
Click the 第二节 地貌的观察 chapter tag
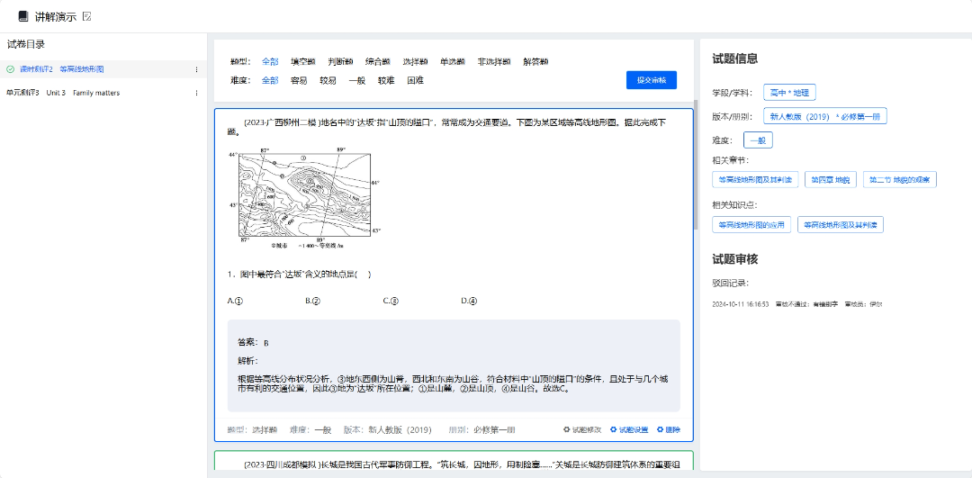(899, 180)
